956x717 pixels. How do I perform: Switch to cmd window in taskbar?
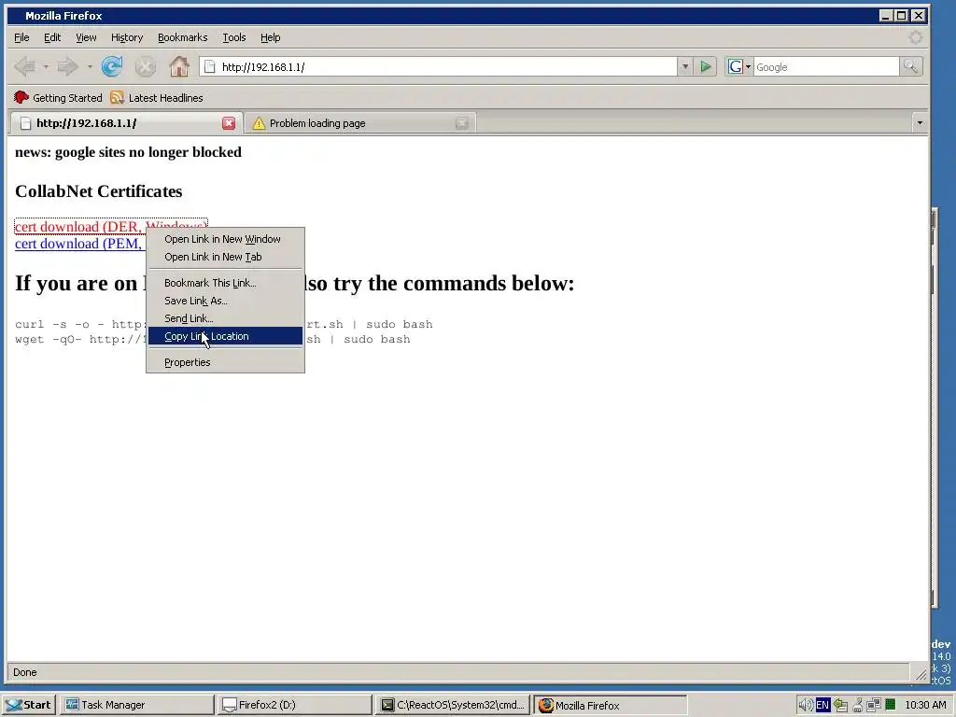tap(453, 705)
